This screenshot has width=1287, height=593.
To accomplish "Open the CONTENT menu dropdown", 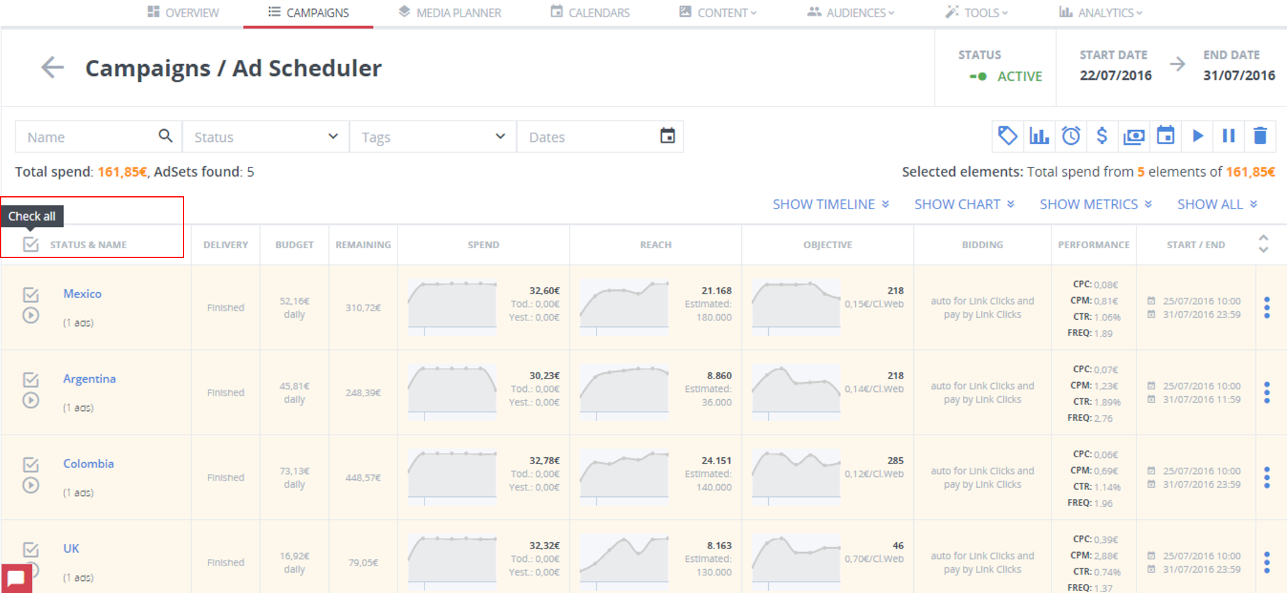I will pos(718,12).
